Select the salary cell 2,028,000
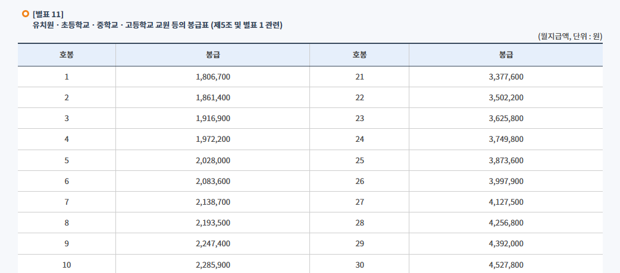The height and width of the screenshot is (273, 620). click(x=213, y=161)
